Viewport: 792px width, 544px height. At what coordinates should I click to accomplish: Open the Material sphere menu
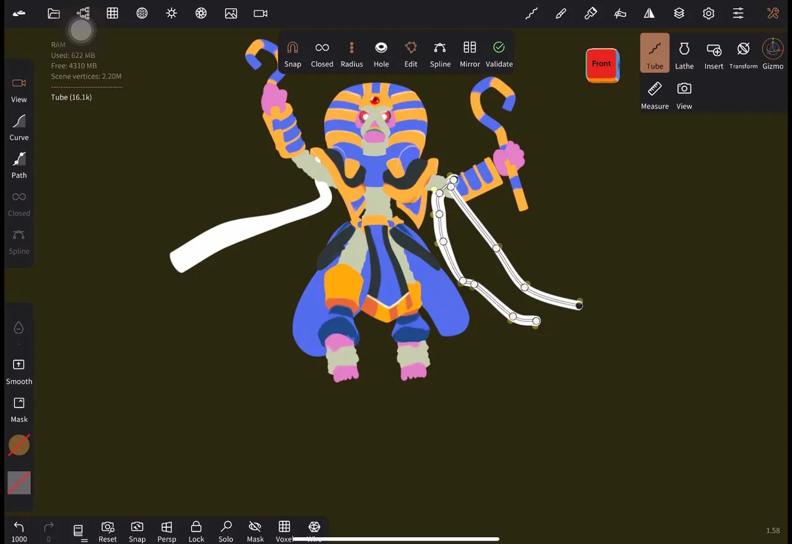[142, 14]
